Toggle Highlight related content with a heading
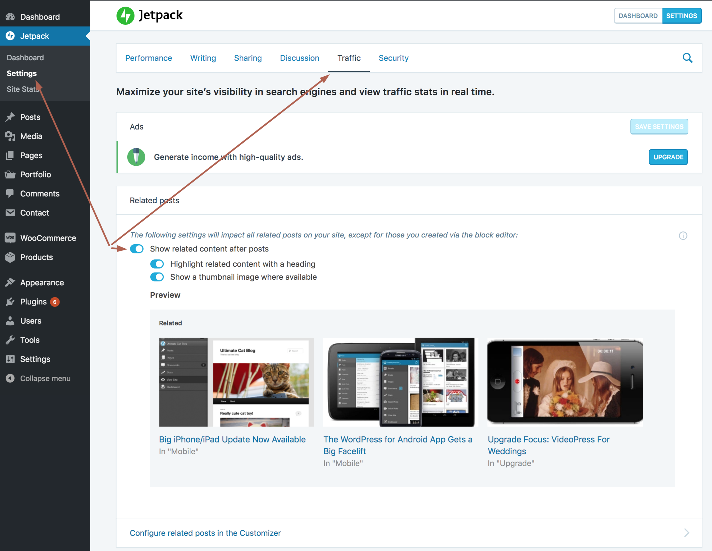 point(157,264)
